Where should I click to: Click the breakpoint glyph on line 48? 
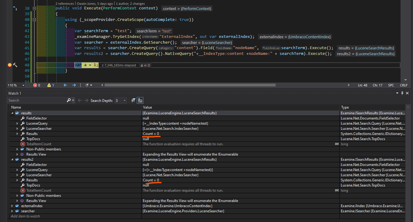[9, 65]
